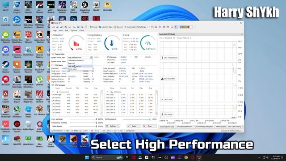Click scroll-down arrow of utilization table
This screenshot has width=286, height=161.
pyautogui.click(x=156, y=114)
